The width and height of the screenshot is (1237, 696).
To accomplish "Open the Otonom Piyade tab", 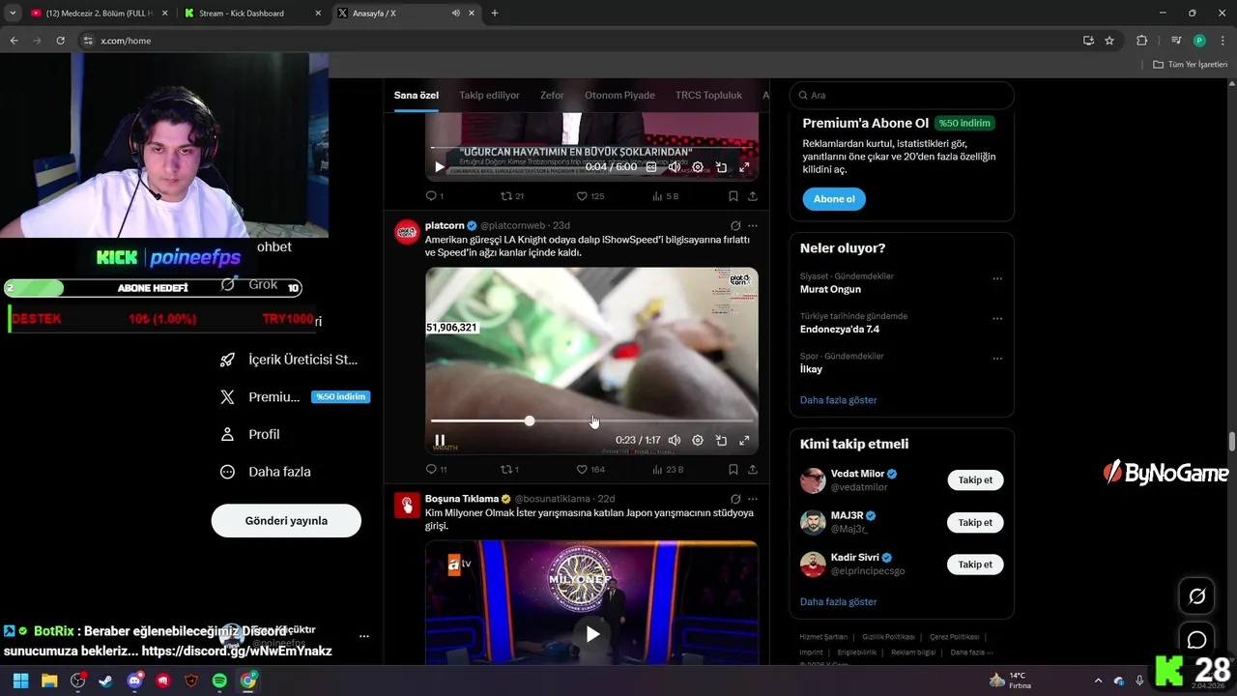I will 619,95.
